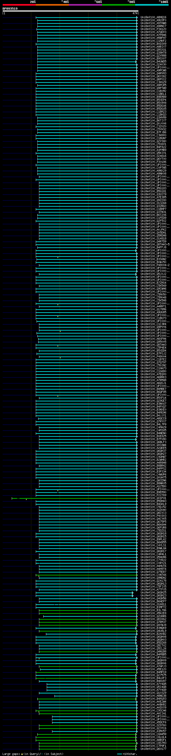The width and height of the screenshot is (171, 756).
Task: Open hit UniRef100_A4HUT6
Action: [x=153, y=566]
